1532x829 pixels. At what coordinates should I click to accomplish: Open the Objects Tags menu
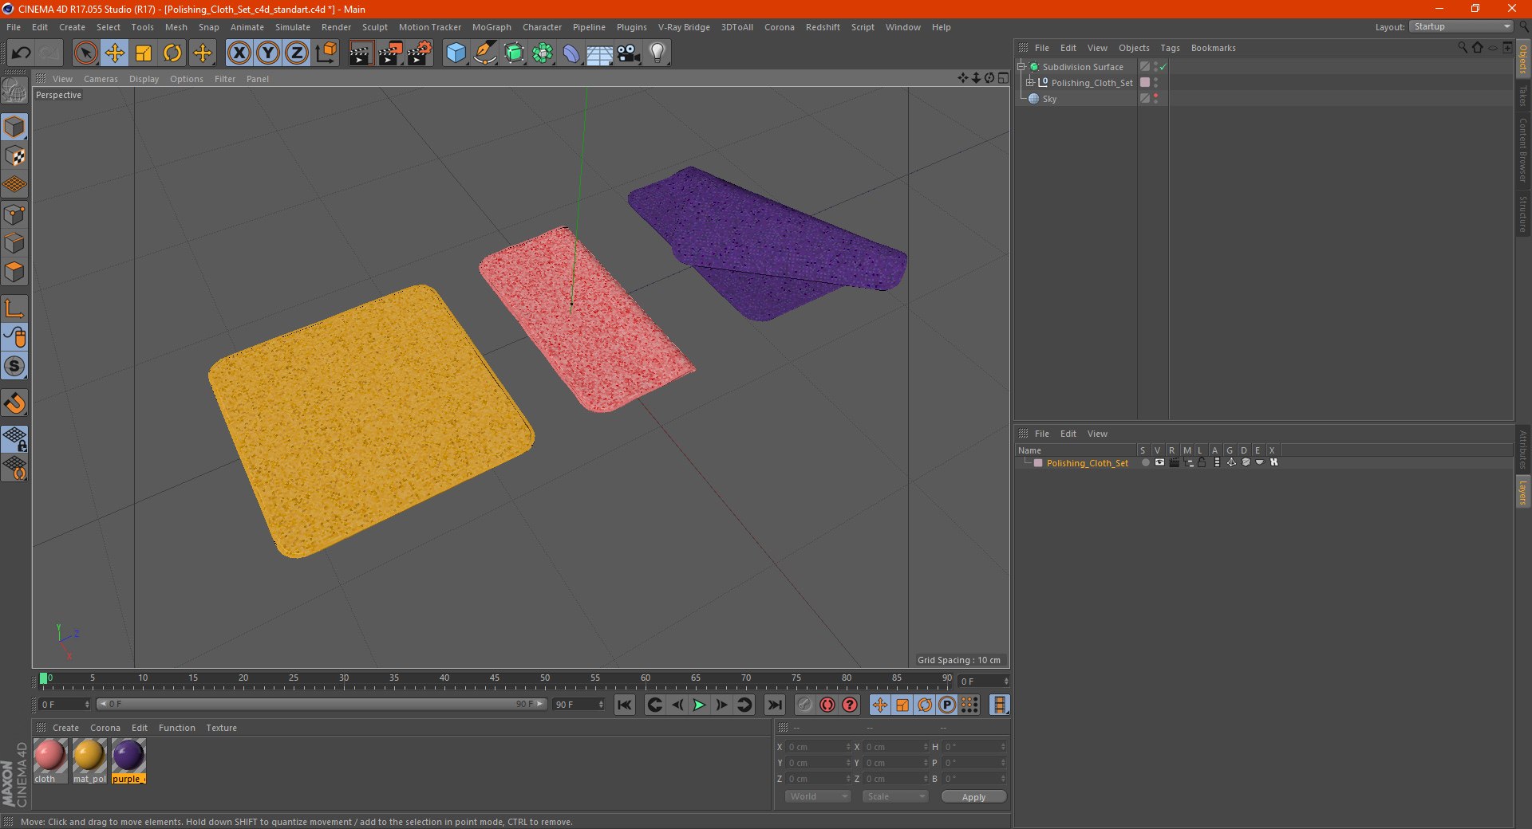pos(1170,48)
